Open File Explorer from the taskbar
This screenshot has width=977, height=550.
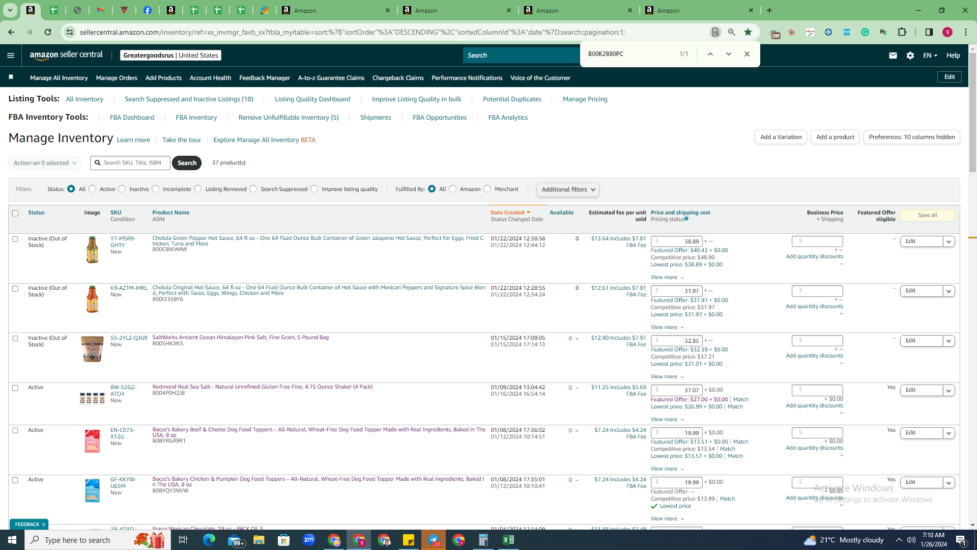pyautogui.click(x=259, y=540)
